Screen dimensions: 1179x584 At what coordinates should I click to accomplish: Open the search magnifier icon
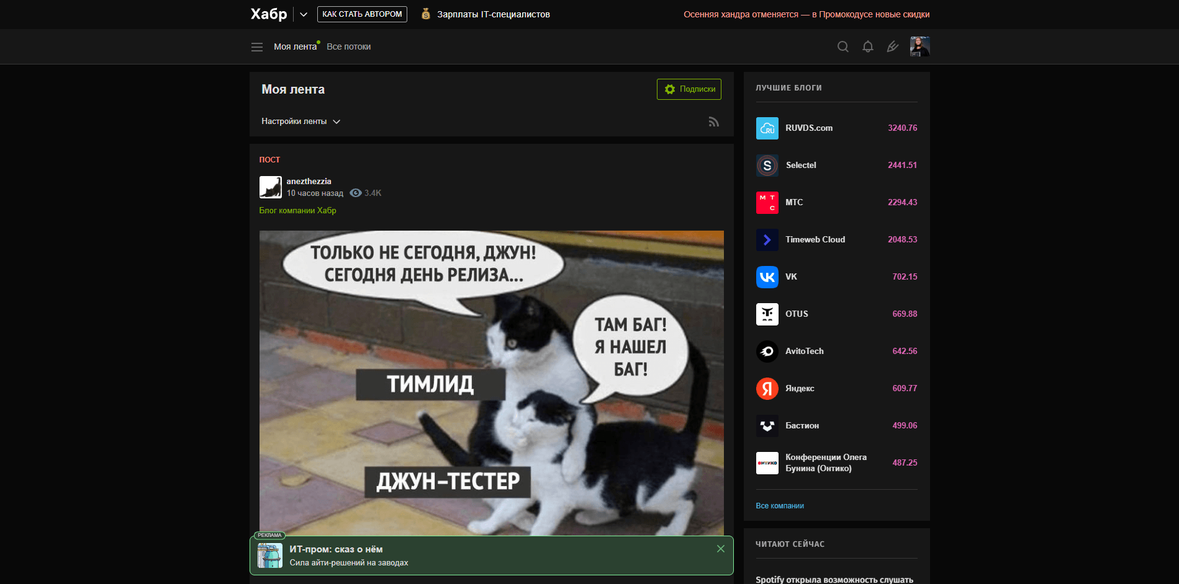842,46
